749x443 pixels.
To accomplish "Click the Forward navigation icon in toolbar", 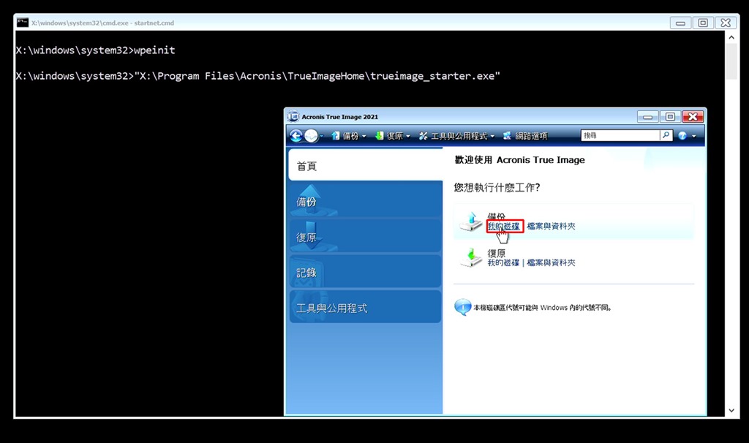I will [312, 136].
